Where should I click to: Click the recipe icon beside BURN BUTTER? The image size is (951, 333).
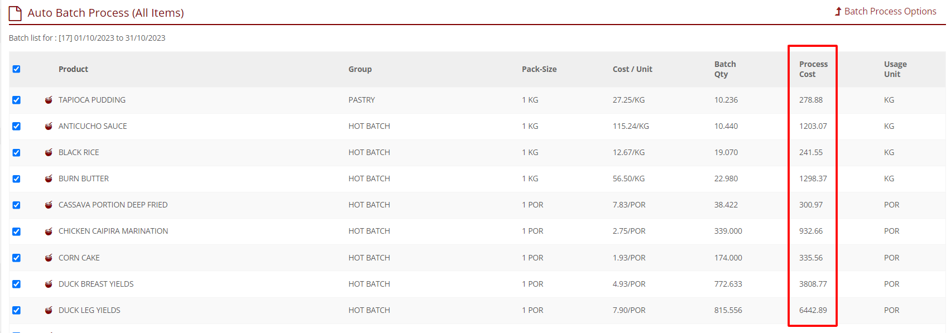click(x=49, y=178)
